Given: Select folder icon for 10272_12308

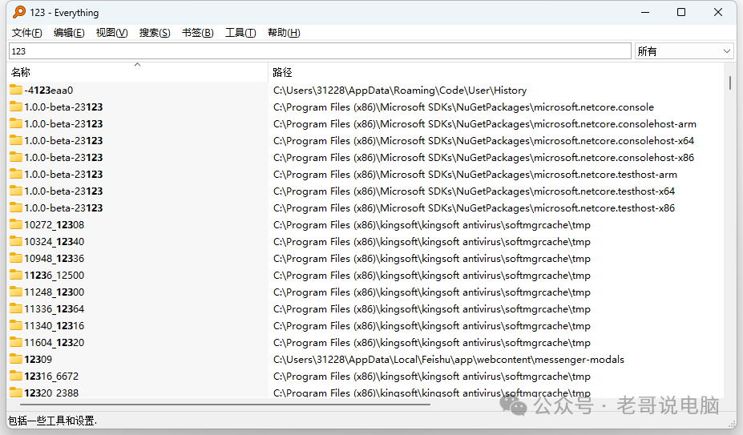Looking at the screenshot, I should pyautogui.click(x=16, y=225).
